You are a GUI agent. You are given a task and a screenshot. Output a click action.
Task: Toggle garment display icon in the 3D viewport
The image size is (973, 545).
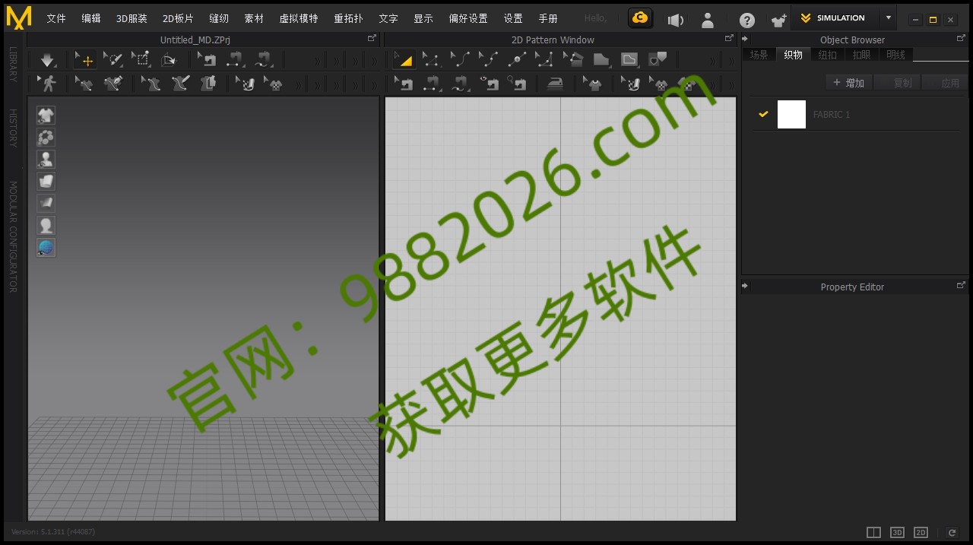46,115
